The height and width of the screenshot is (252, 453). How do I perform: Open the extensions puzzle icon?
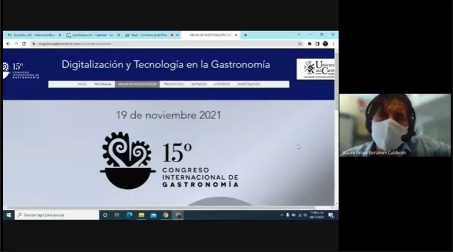[x=310, y=44]
